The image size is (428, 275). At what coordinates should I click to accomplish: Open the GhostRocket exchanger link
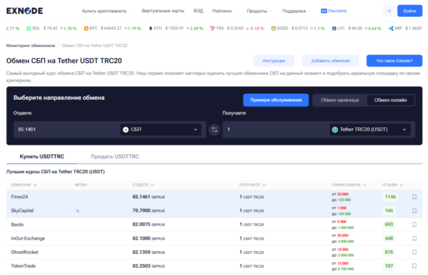pos(25,252)
